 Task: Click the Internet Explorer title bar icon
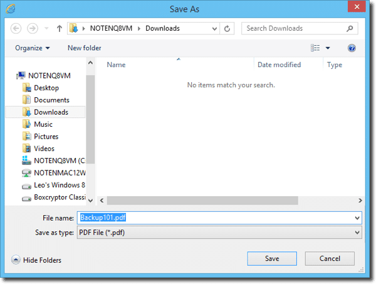pyautogui.click(x=11, y=9)
